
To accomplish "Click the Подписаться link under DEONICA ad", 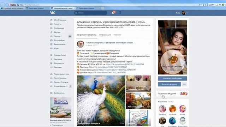I will 56,125.
